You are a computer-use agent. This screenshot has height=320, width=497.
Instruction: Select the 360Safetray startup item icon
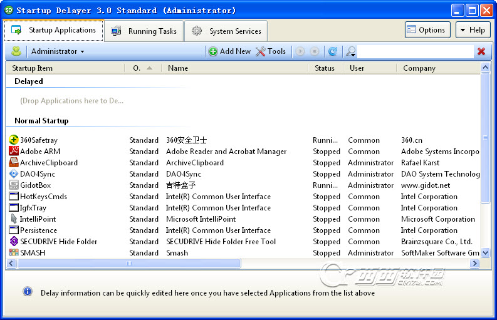14,140
